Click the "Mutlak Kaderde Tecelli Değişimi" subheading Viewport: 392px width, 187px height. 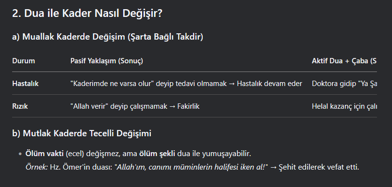[x=87, y=133]
